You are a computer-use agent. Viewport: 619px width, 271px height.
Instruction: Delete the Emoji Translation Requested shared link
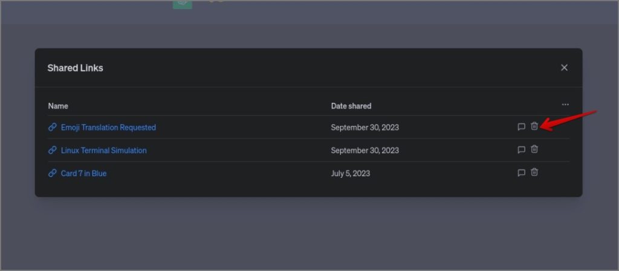pyautogui.click(x=534, y=126)
